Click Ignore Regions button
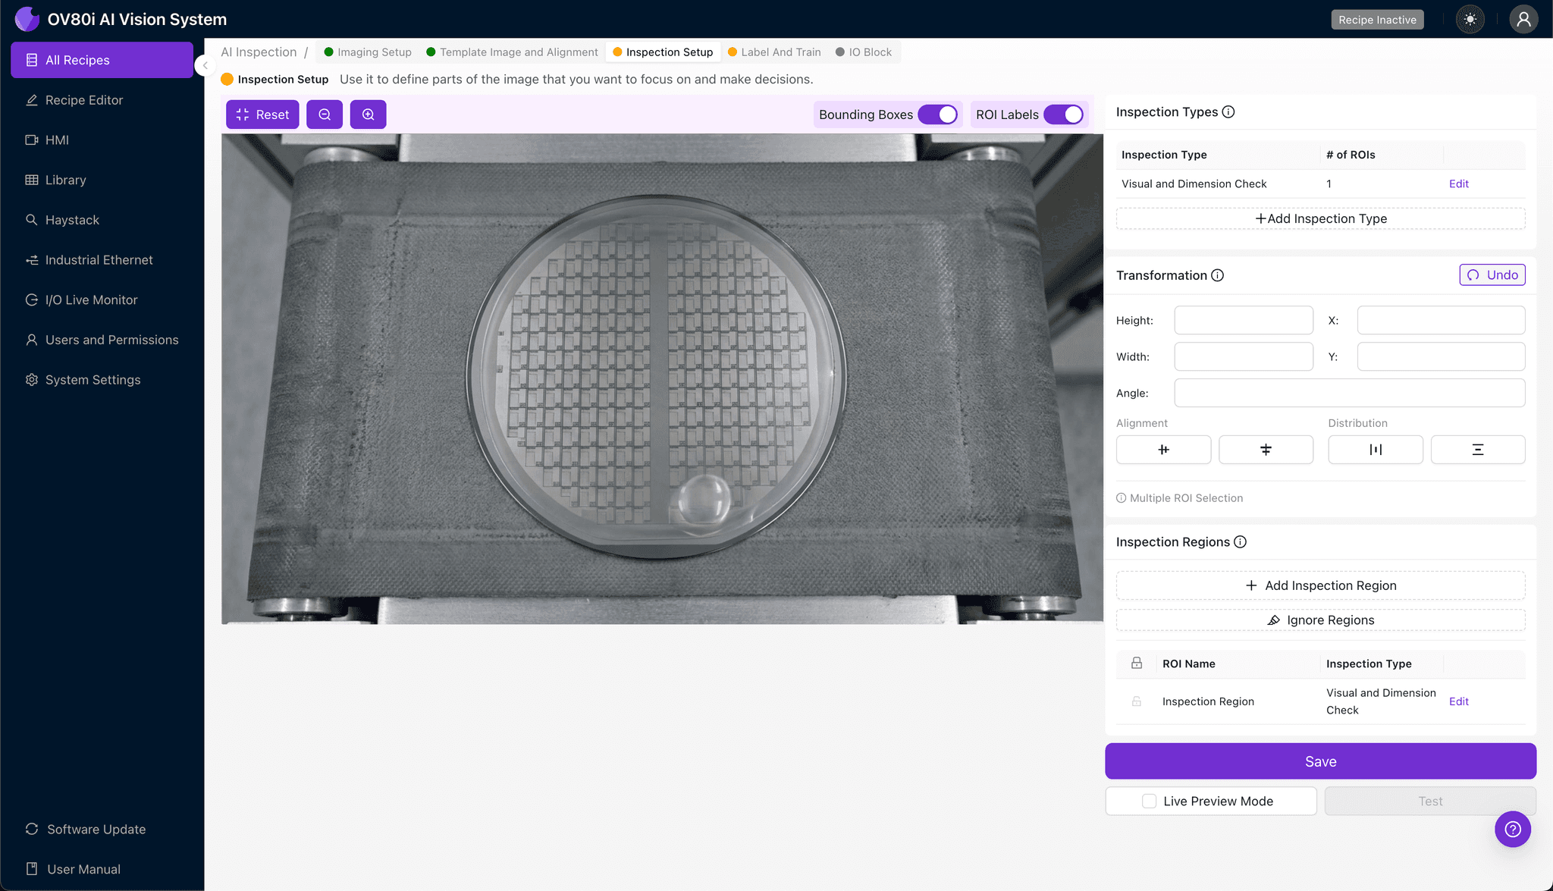Viewport: 1553px width, 891px height. tap(1321, 620)
